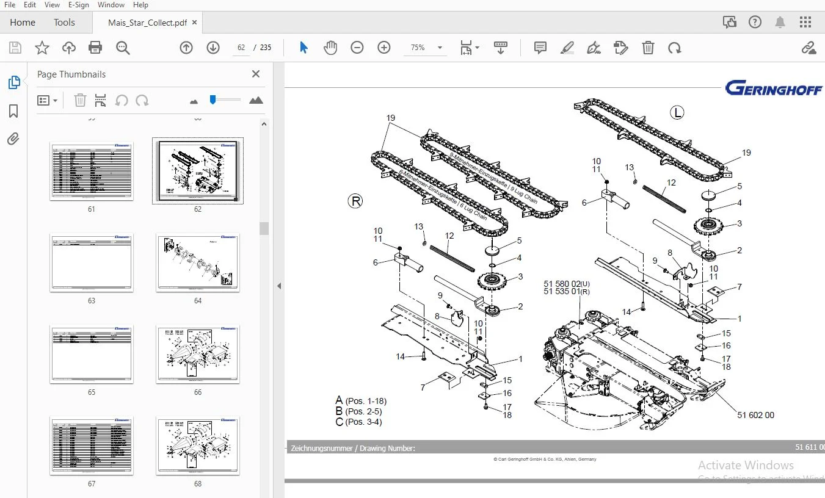Screen dimensions: 825x498
Task: Show the Page Thumbnails sidebar panel
Action: pyautogui.click(x=13, y=82)
